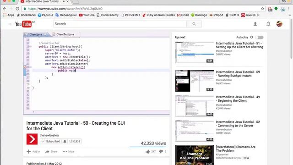The width and height of the screenshot is (293, 165).
Task: Open the title Intermediate Java Tutorial - 59 link
Action: click(238, 74)
